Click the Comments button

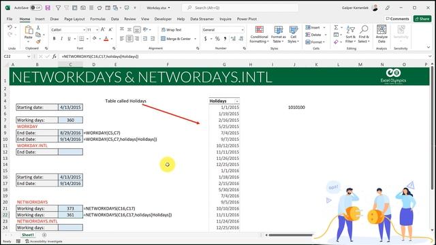click(x=397, y=18)
